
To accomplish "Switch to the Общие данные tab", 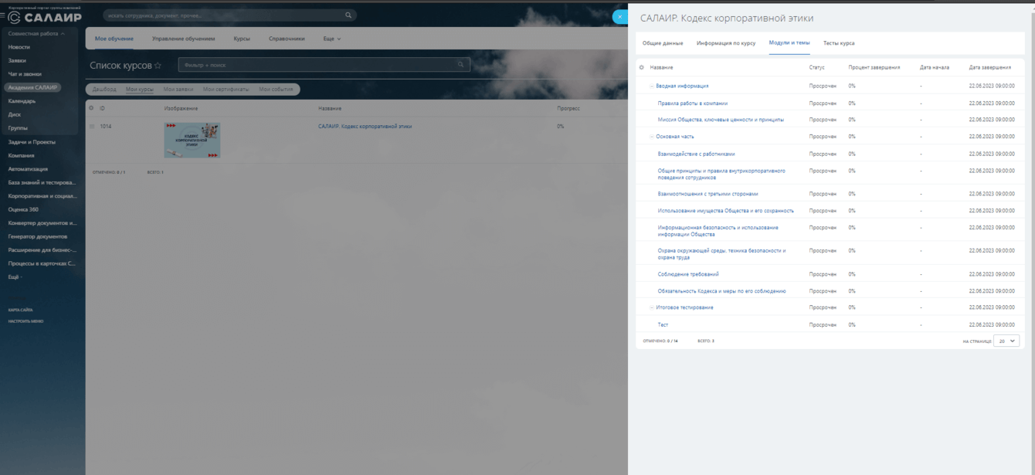I will pos(663,43).
